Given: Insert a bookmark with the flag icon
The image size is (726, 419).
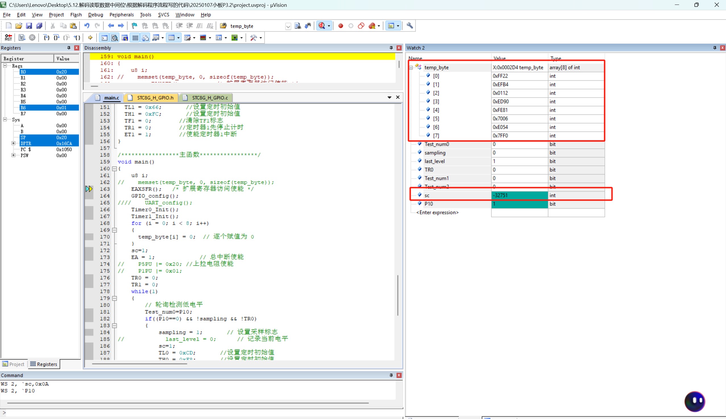Looking at the screenshot, I should click(134, 26).
